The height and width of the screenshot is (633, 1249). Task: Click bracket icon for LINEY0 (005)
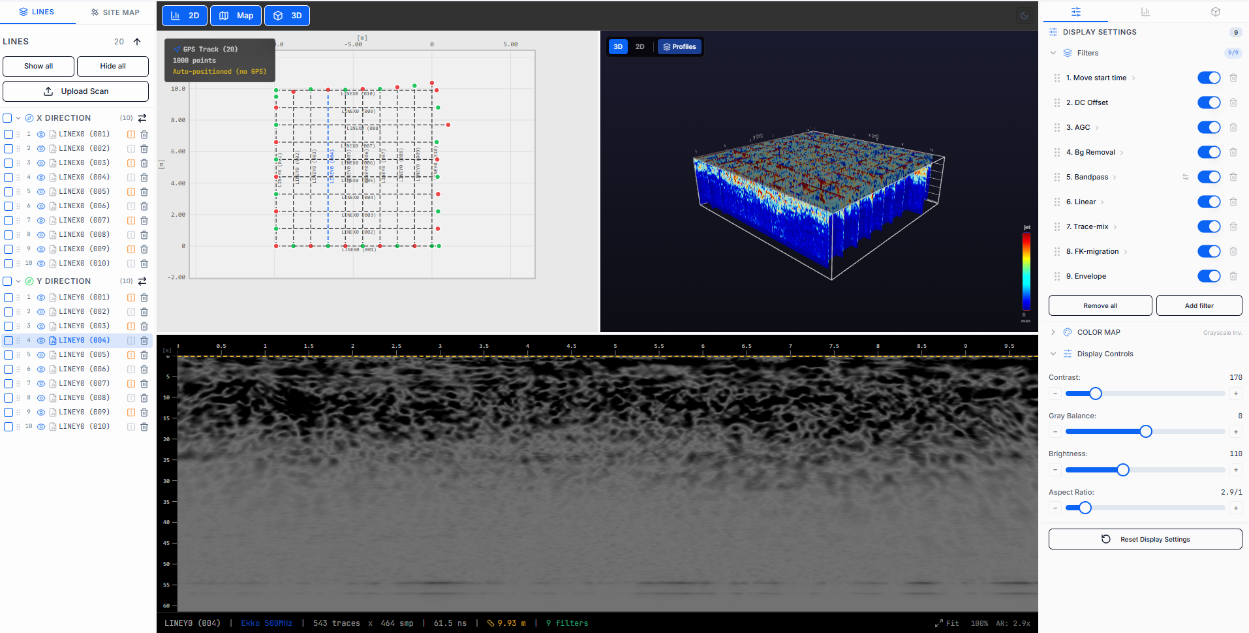(131, 355)
